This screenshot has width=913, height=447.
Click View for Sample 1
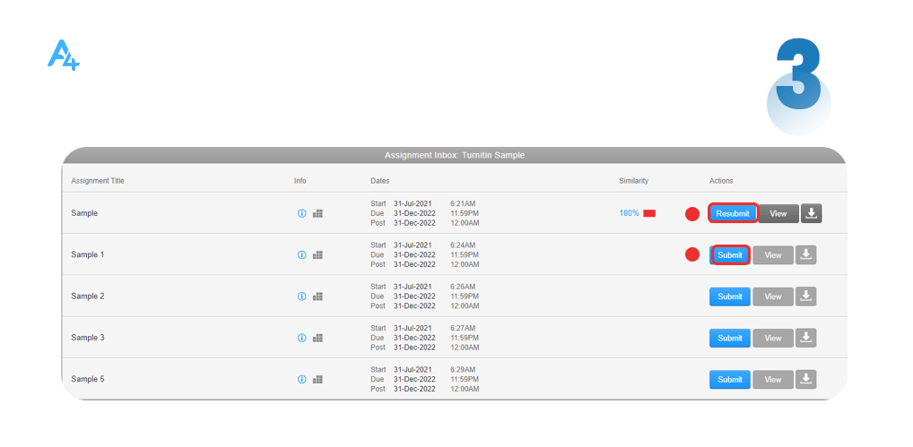pos(773,254)
